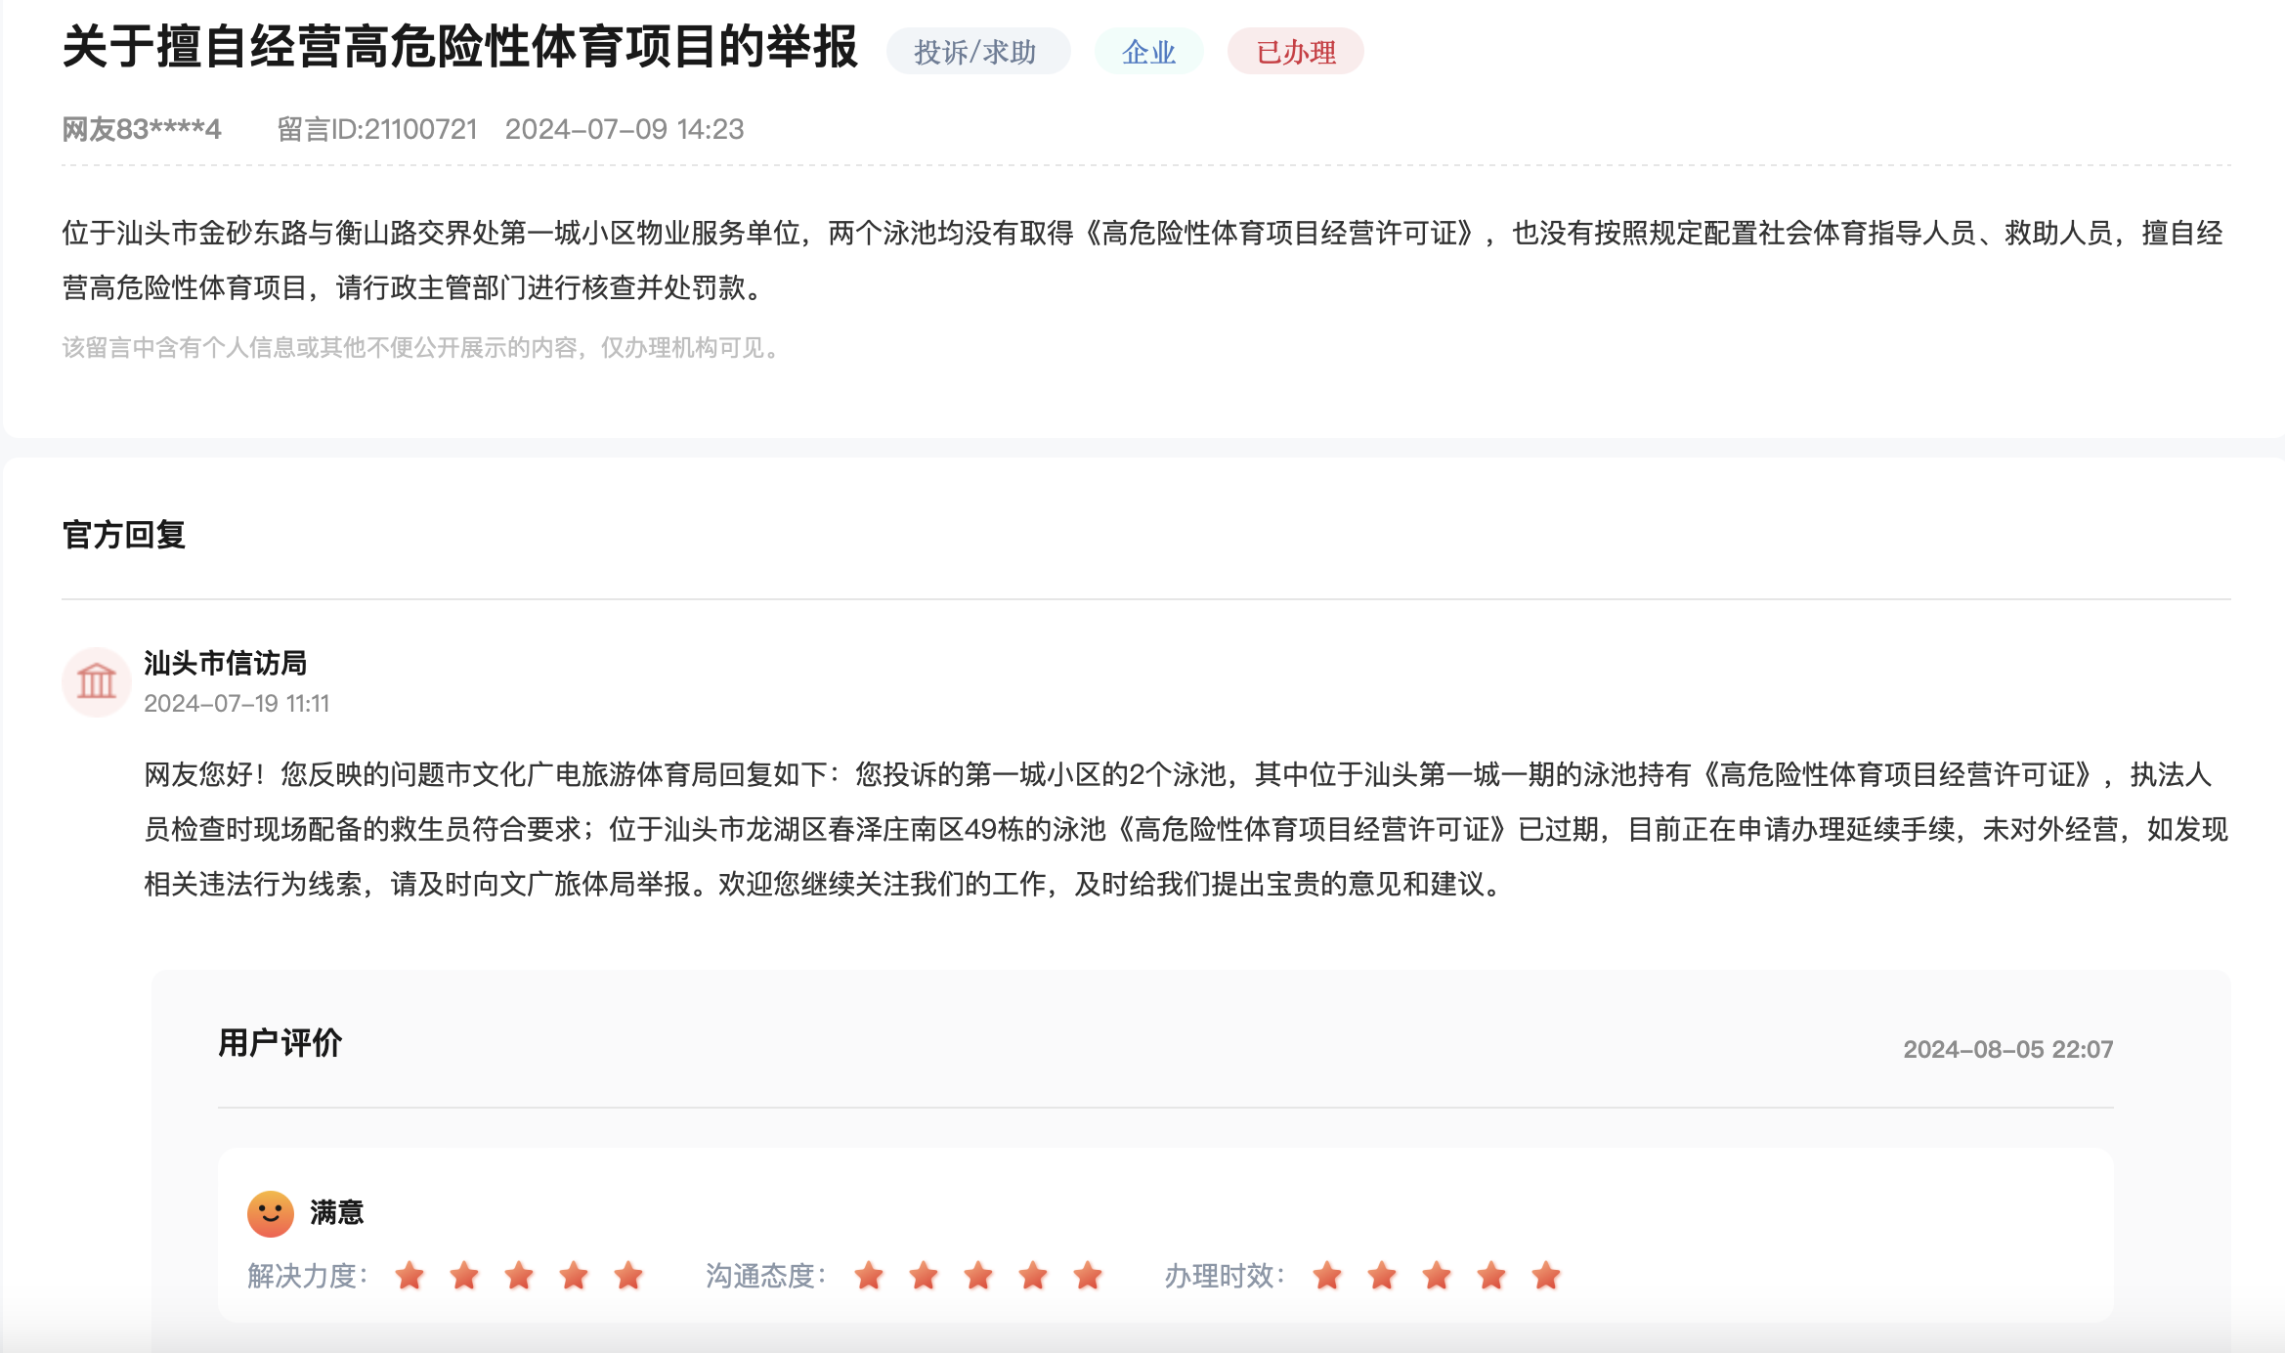The width and height of the screenshot is (2285, 1353).
Task: Click the fourth star of 办理时效 rating
Action: (x=1491, y=1276)
